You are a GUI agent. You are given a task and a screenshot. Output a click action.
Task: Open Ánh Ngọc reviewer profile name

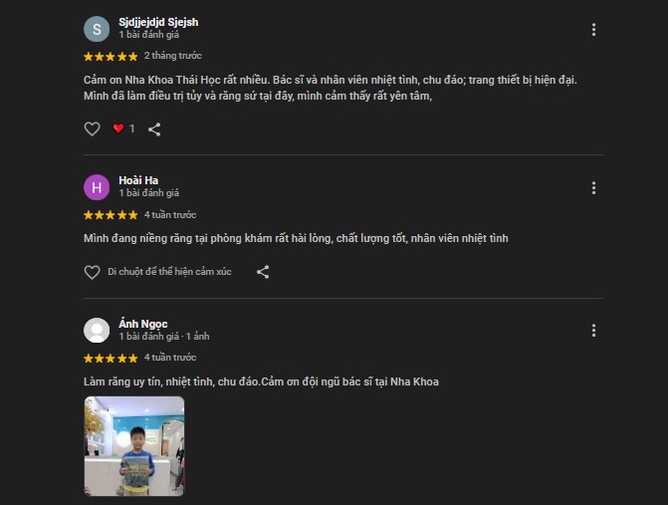click(143, 324)
